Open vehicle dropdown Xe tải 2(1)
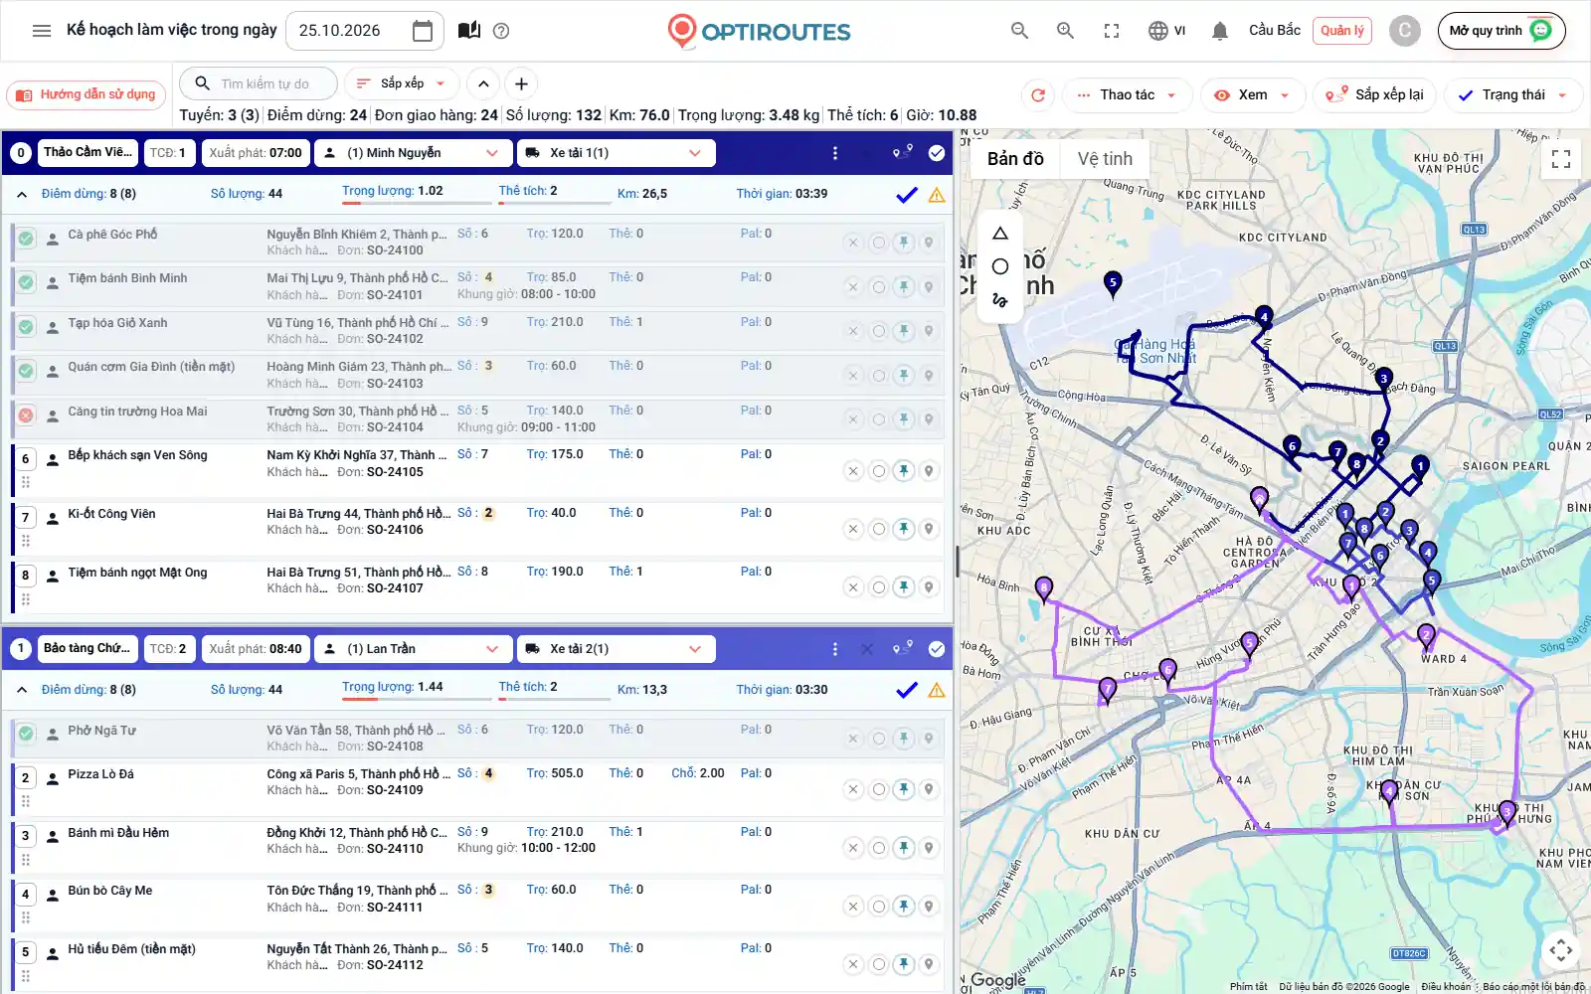Viewport: 1591px width, 994px height. tap(616, 649)
